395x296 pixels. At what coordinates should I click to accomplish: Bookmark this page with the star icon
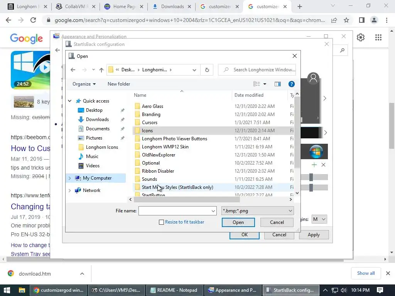(346, 20)
